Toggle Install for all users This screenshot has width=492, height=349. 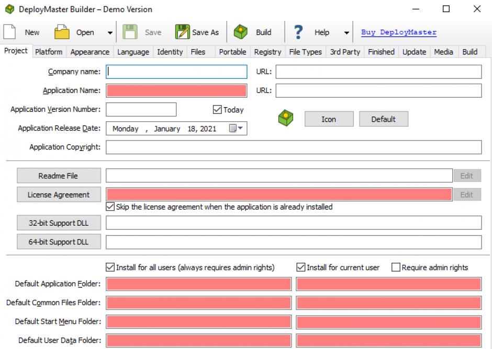[x=110, y=267]
